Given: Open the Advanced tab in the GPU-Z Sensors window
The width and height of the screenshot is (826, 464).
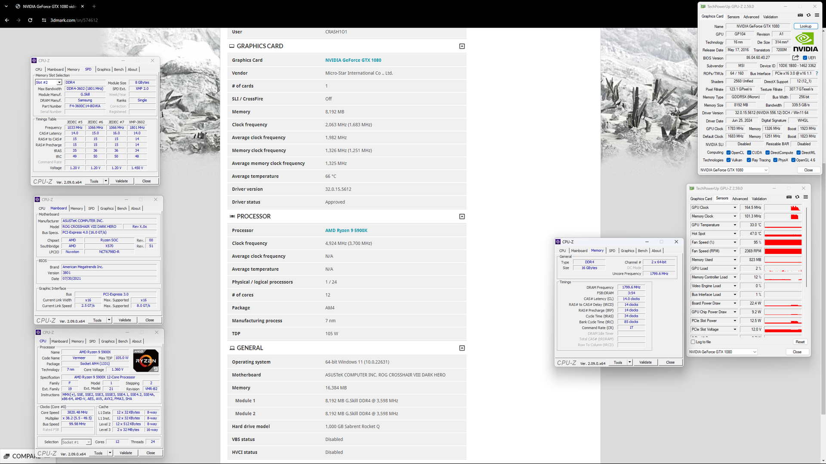Looking at the screenshot, I should pos(740,198).
